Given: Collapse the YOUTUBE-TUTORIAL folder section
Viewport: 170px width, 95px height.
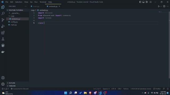Looking at the screenshot, I should pyautogui.click(x=18, y=10).
